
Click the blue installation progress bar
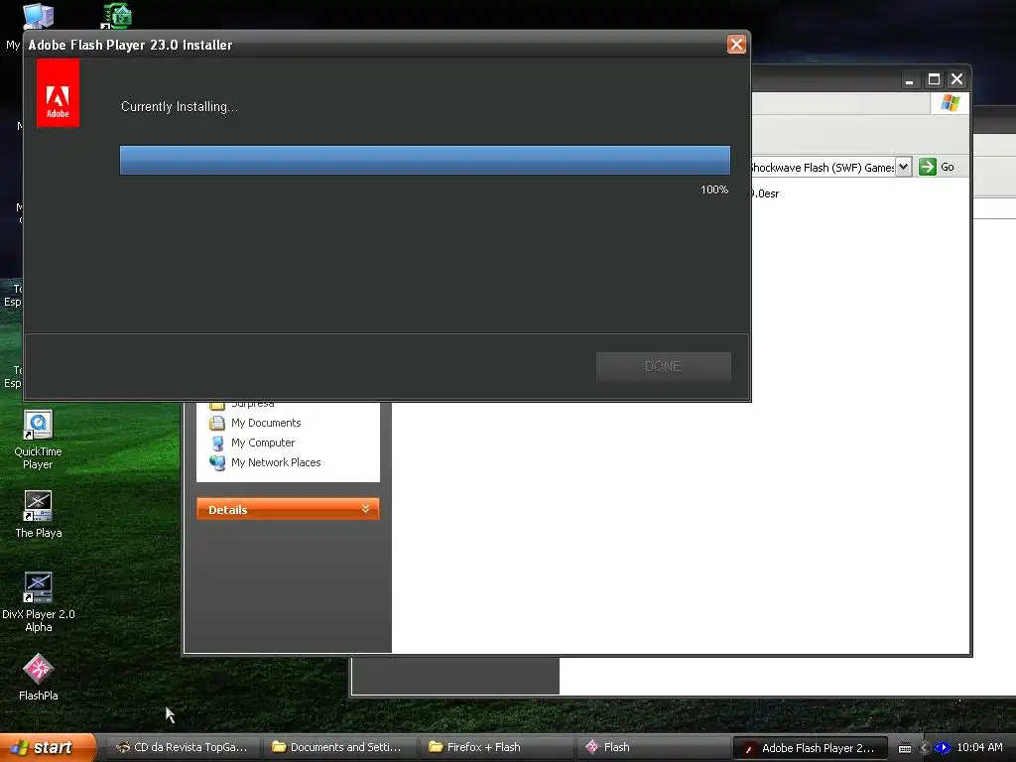coord(425,160)
